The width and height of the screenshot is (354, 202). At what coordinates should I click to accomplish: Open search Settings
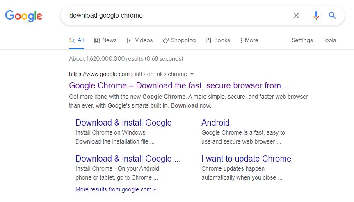(302, 40)
